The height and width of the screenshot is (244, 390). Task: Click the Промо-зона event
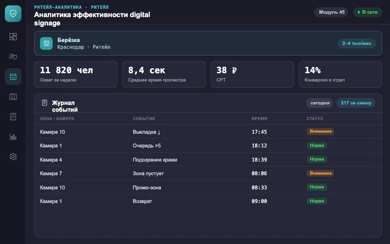[x=147, y=188]
